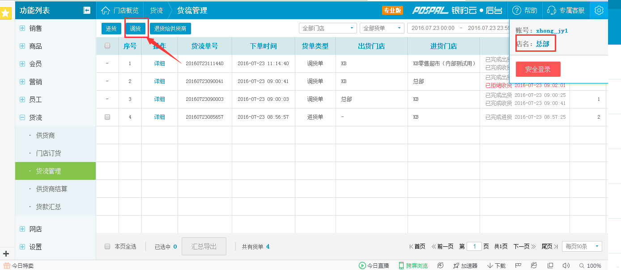
Task: Click the circular restore icon in status bar
Action: point(440,266)
